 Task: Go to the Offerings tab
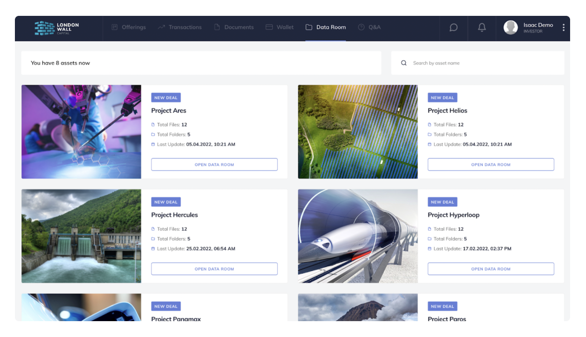point(129,27)
